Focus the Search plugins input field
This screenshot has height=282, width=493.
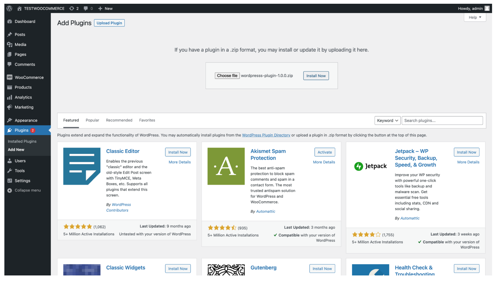(x=442, y=121)
